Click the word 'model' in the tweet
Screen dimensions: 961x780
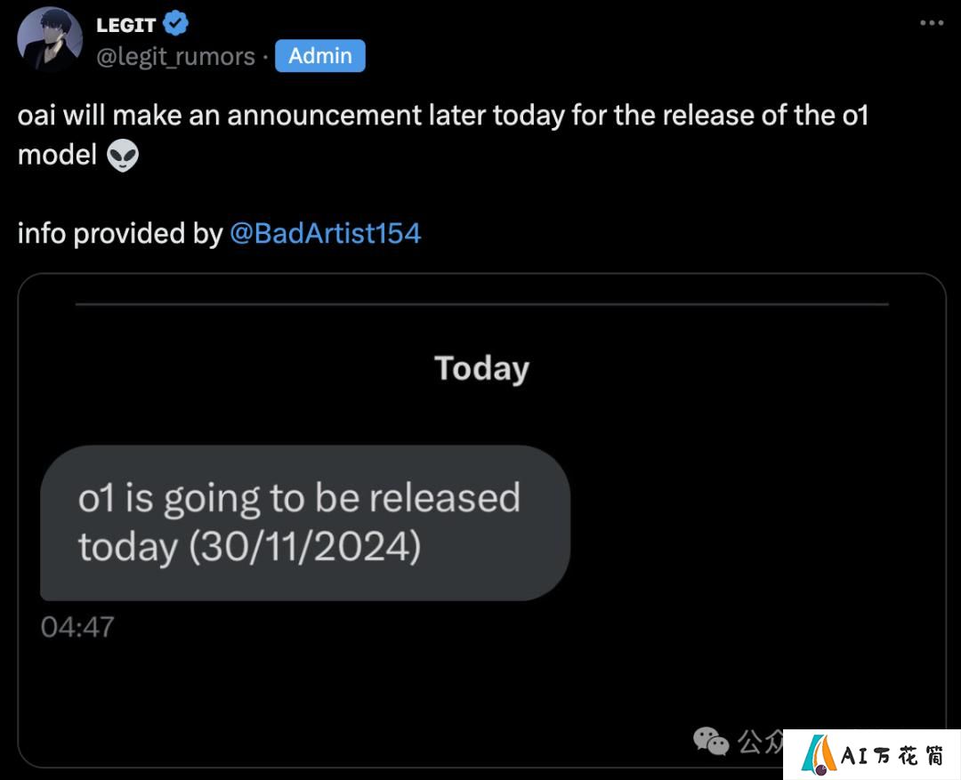point(57,155)
